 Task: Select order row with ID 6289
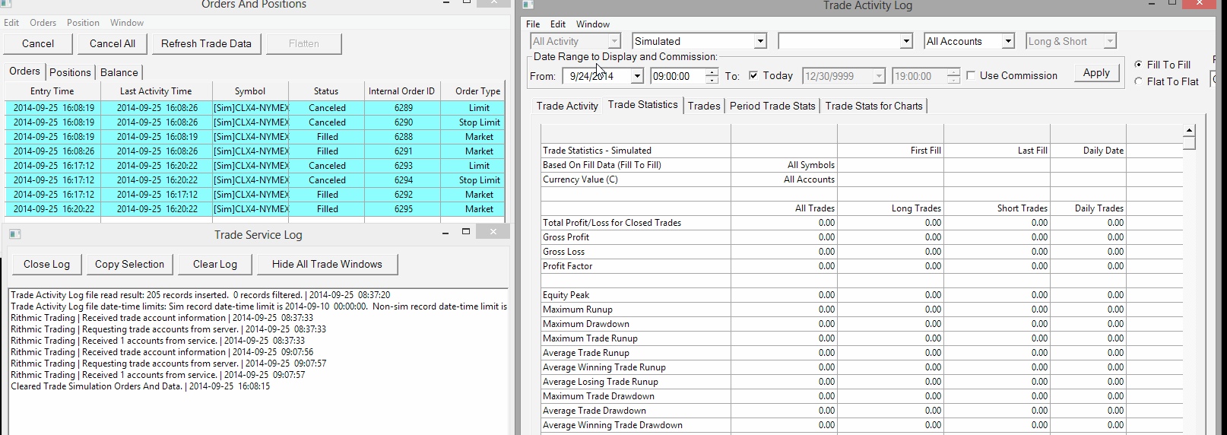[x=255, y=108]
